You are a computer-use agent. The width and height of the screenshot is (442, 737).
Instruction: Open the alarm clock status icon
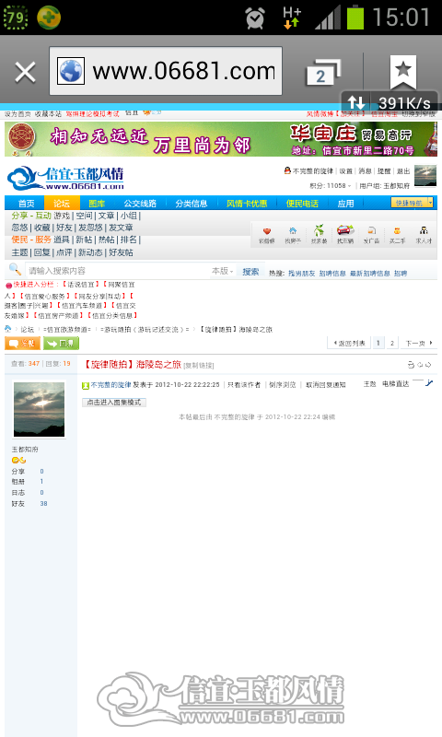pyautogui.click(x=255, y=18)
